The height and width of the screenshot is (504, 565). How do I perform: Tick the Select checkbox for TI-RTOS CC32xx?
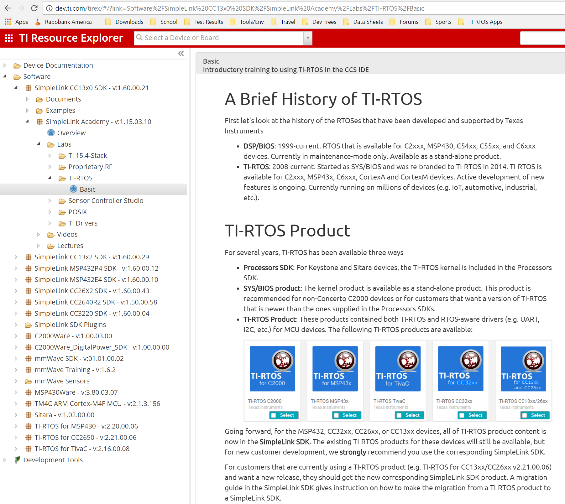tap(462, 415)
